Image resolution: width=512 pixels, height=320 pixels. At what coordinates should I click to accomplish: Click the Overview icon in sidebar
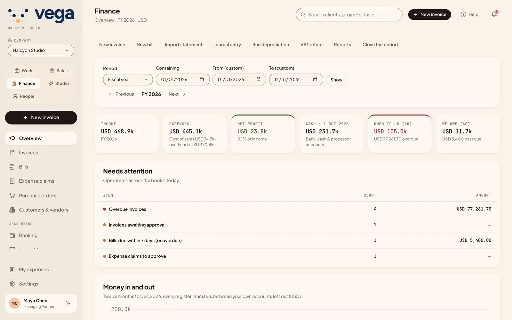pyautogui.click(x=12, y=138)
